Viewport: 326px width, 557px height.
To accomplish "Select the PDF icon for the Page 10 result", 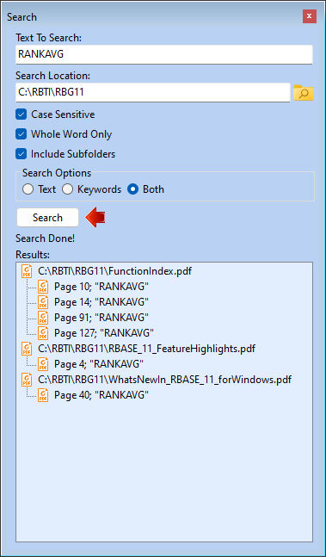I will [x=43, y=287].
